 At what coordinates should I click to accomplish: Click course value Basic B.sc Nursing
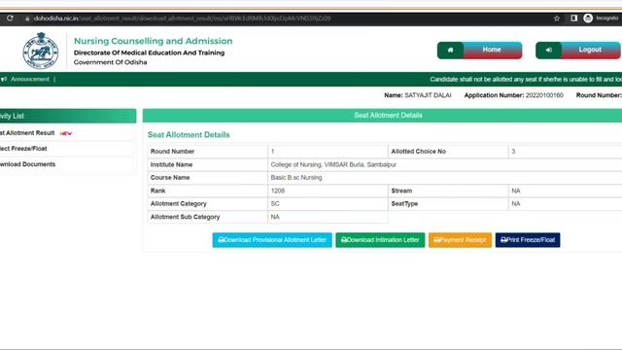pos(296,178)
